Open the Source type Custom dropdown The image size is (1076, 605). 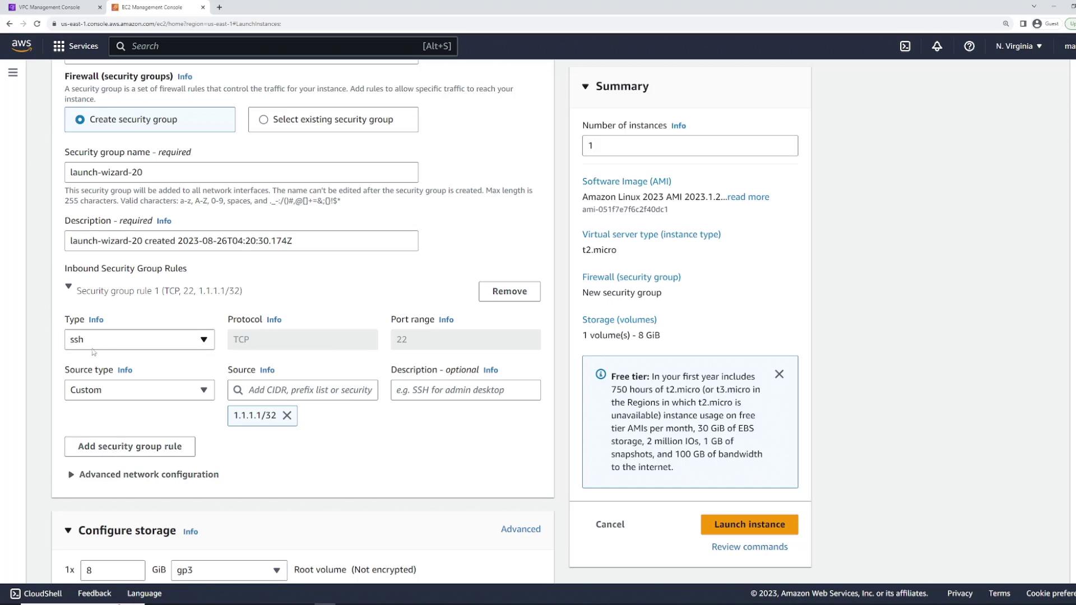139,390
